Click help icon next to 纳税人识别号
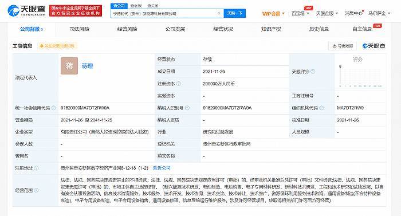This screenshot has height=216, width=401. click(187, 108)
